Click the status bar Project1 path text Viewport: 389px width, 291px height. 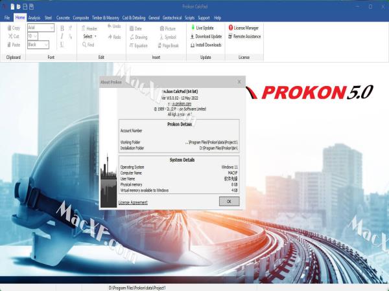tap(137, 288)
